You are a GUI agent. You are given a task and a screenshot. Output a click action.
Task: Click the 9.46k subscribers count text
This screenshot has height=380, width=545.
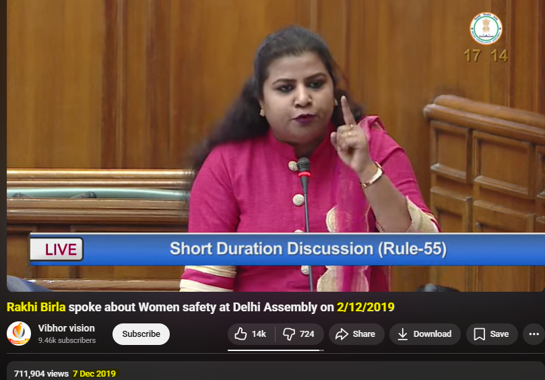click(67, 340)
